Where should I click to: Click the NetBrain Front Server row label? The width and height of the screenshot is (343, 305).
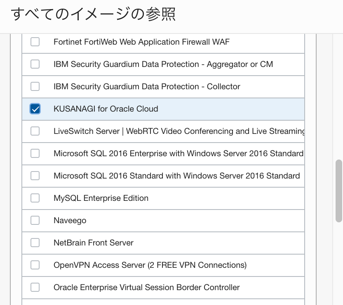tap(94, 243)
